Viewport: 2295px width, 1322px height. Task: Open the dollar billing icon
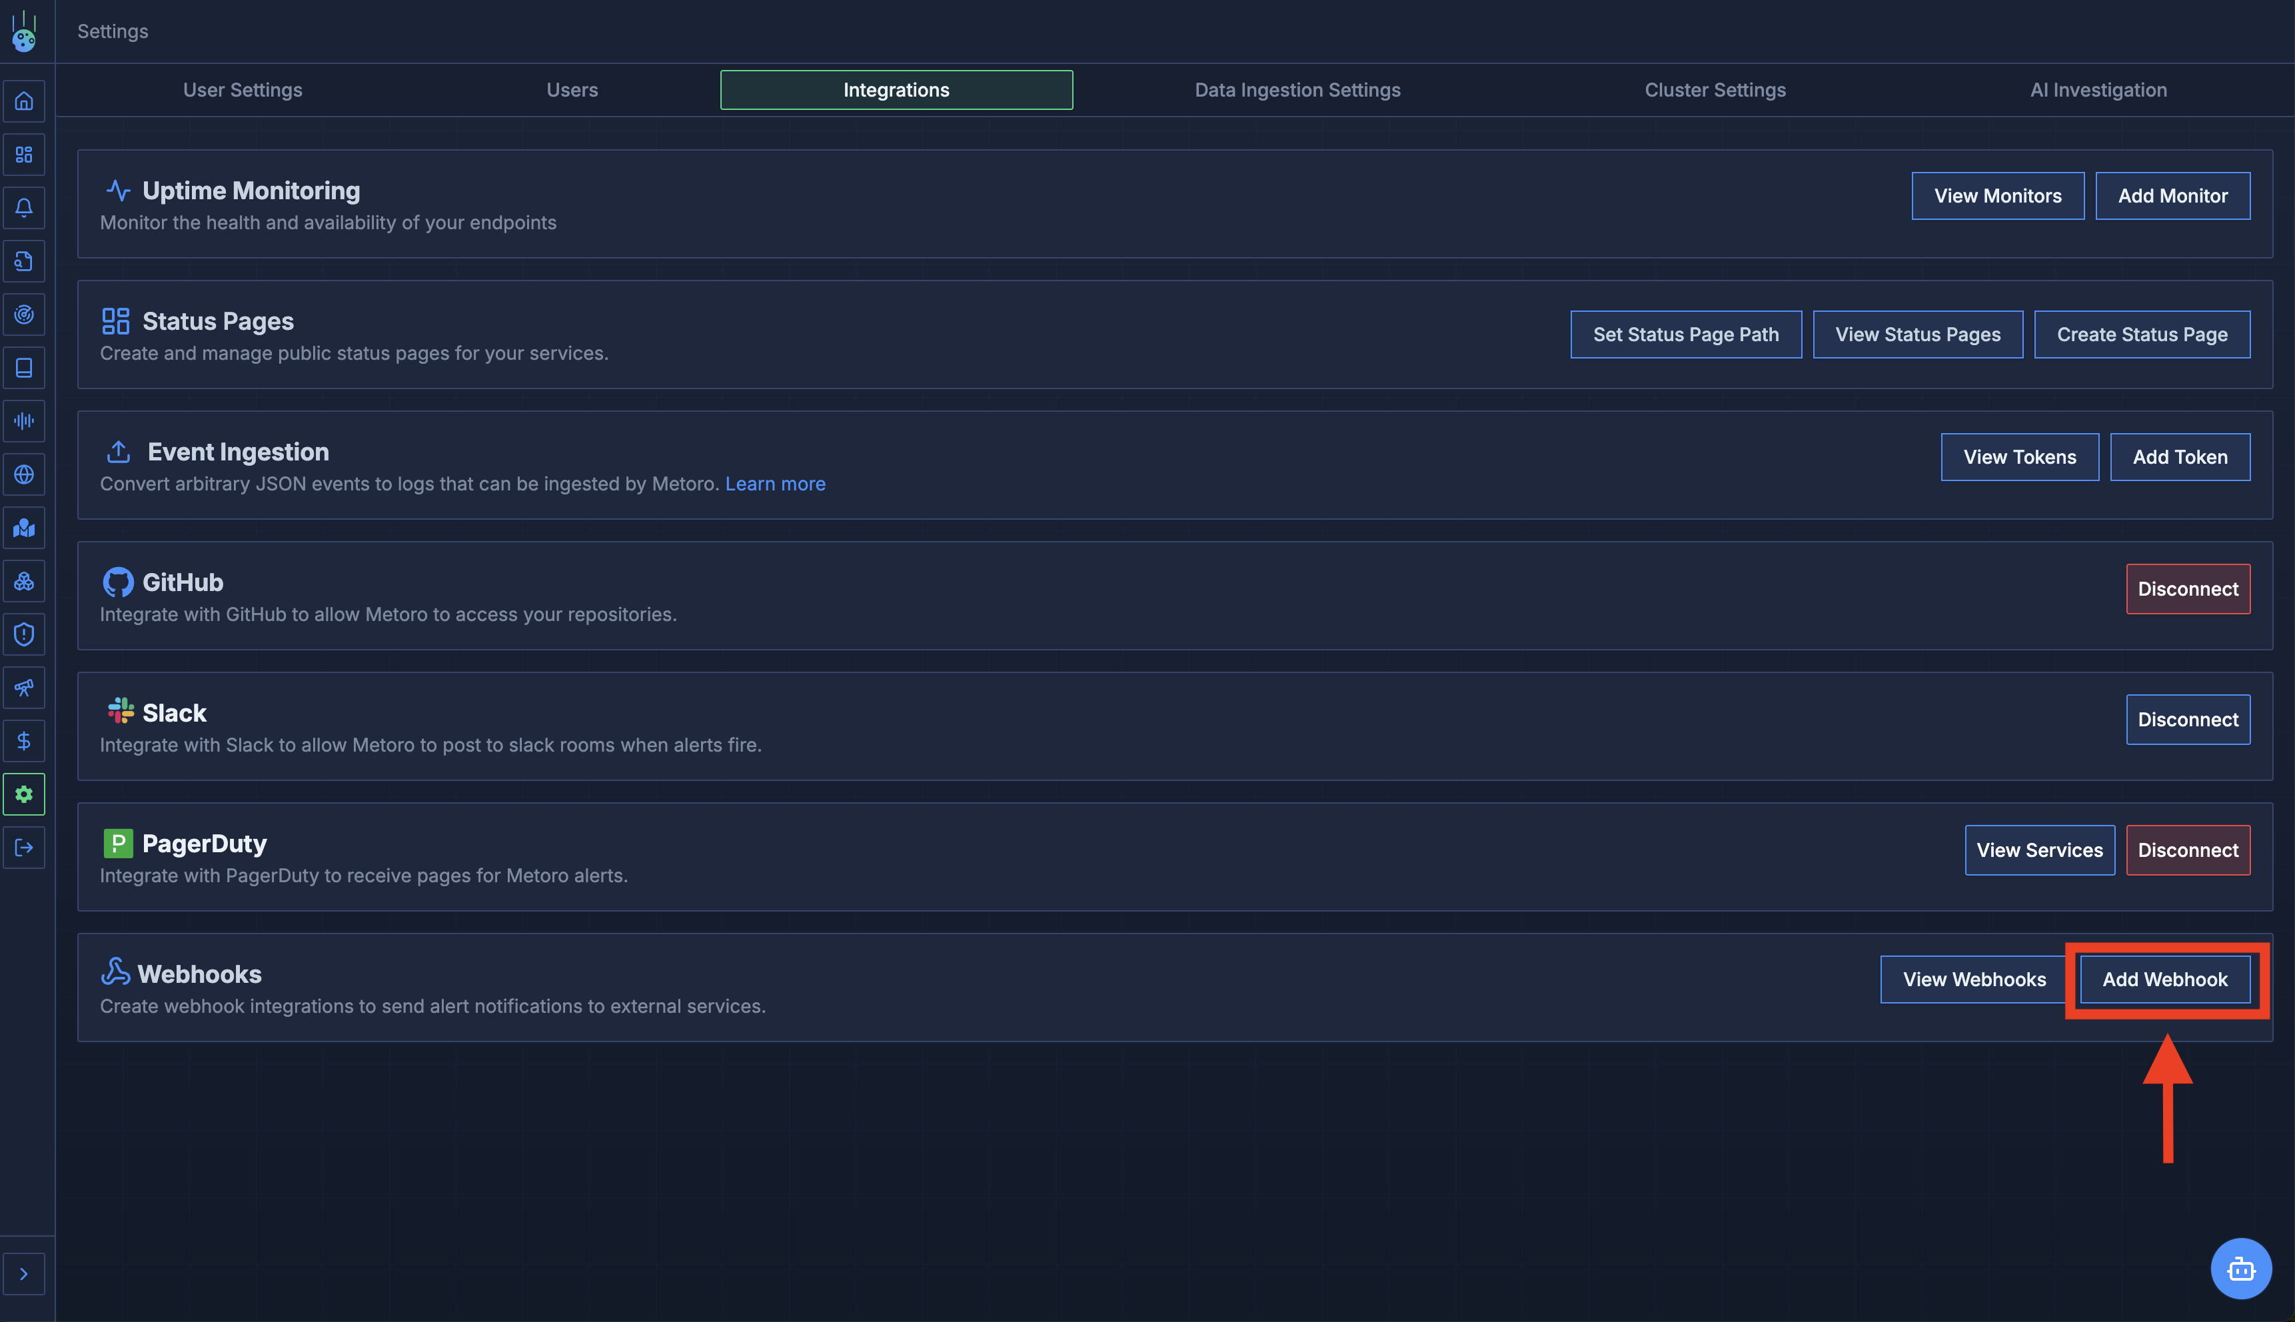[25, 741]
